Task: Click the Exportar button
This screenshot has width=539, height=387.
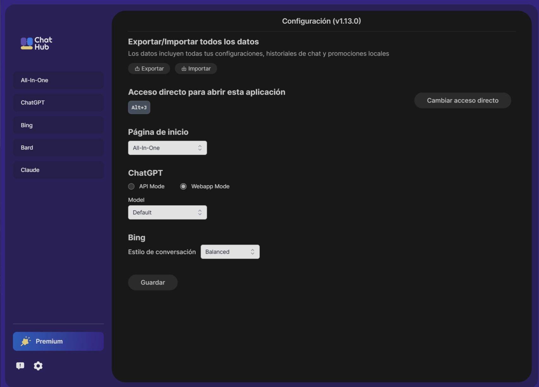Action: (x=149, y=68)
